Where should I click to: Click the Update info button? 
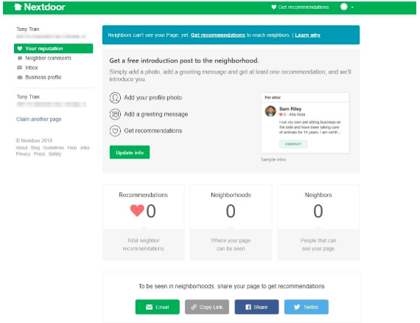(x=130, y=152)
